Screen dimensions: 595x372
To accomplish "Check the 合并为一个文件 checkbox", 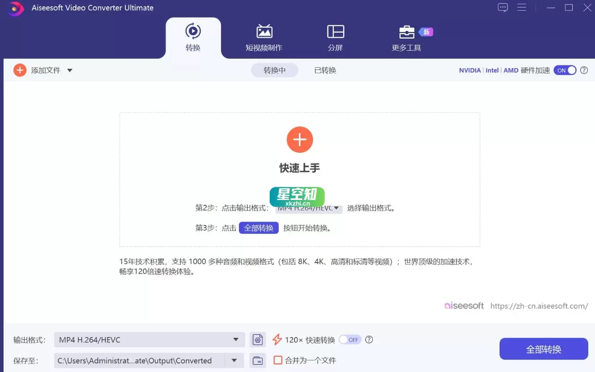I will point(278,360).
